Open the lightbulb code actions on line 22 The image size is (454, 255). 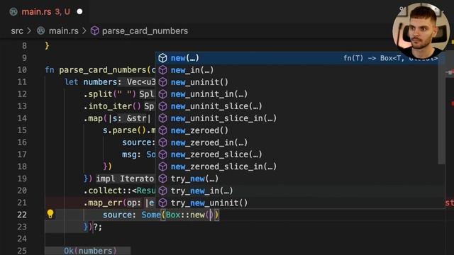pos(50,214)
